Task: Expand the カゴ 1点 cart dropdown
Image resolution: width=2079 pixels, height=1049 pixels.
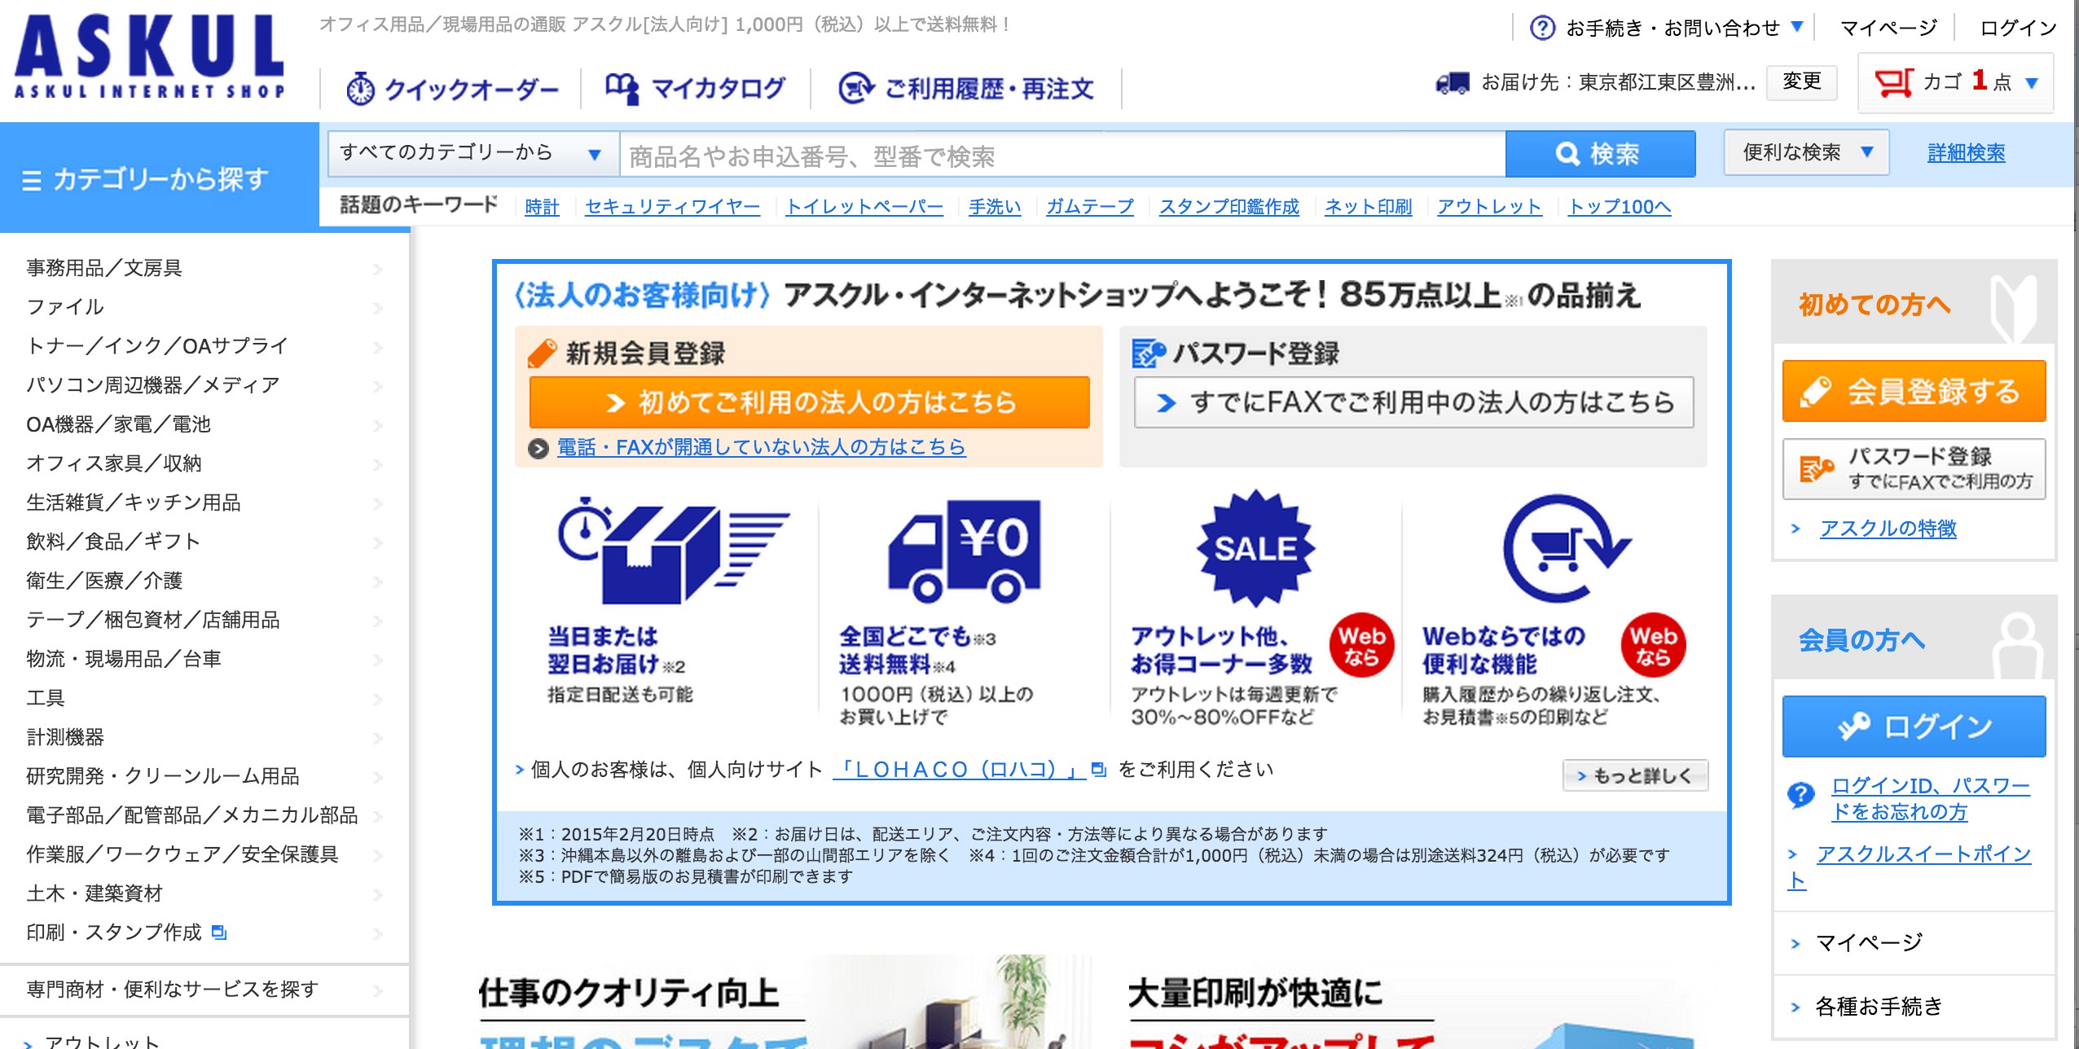Action: pos(1955,82)
